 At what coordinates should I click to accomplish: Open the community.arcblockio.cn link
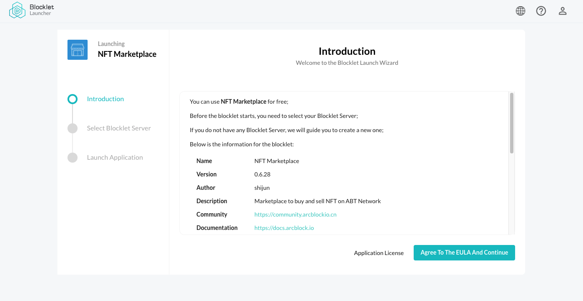(x=295, y=214)
